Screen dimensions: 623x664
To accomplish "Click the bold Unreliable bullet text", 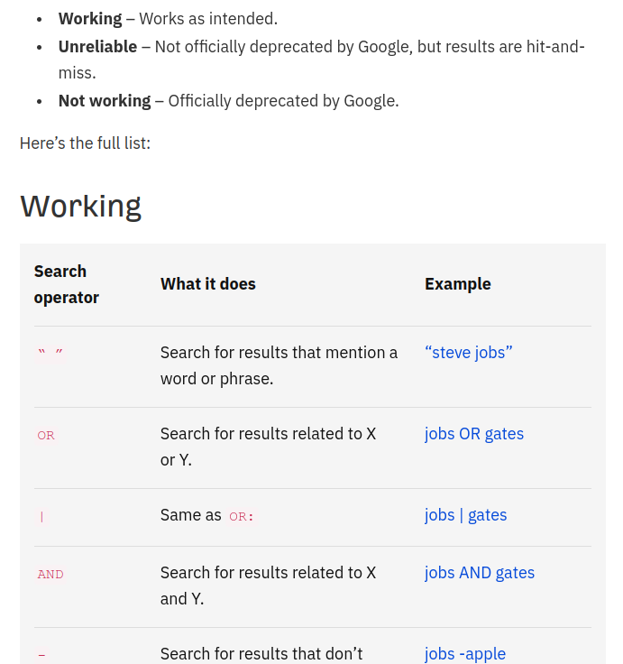I will pos(97,46).
